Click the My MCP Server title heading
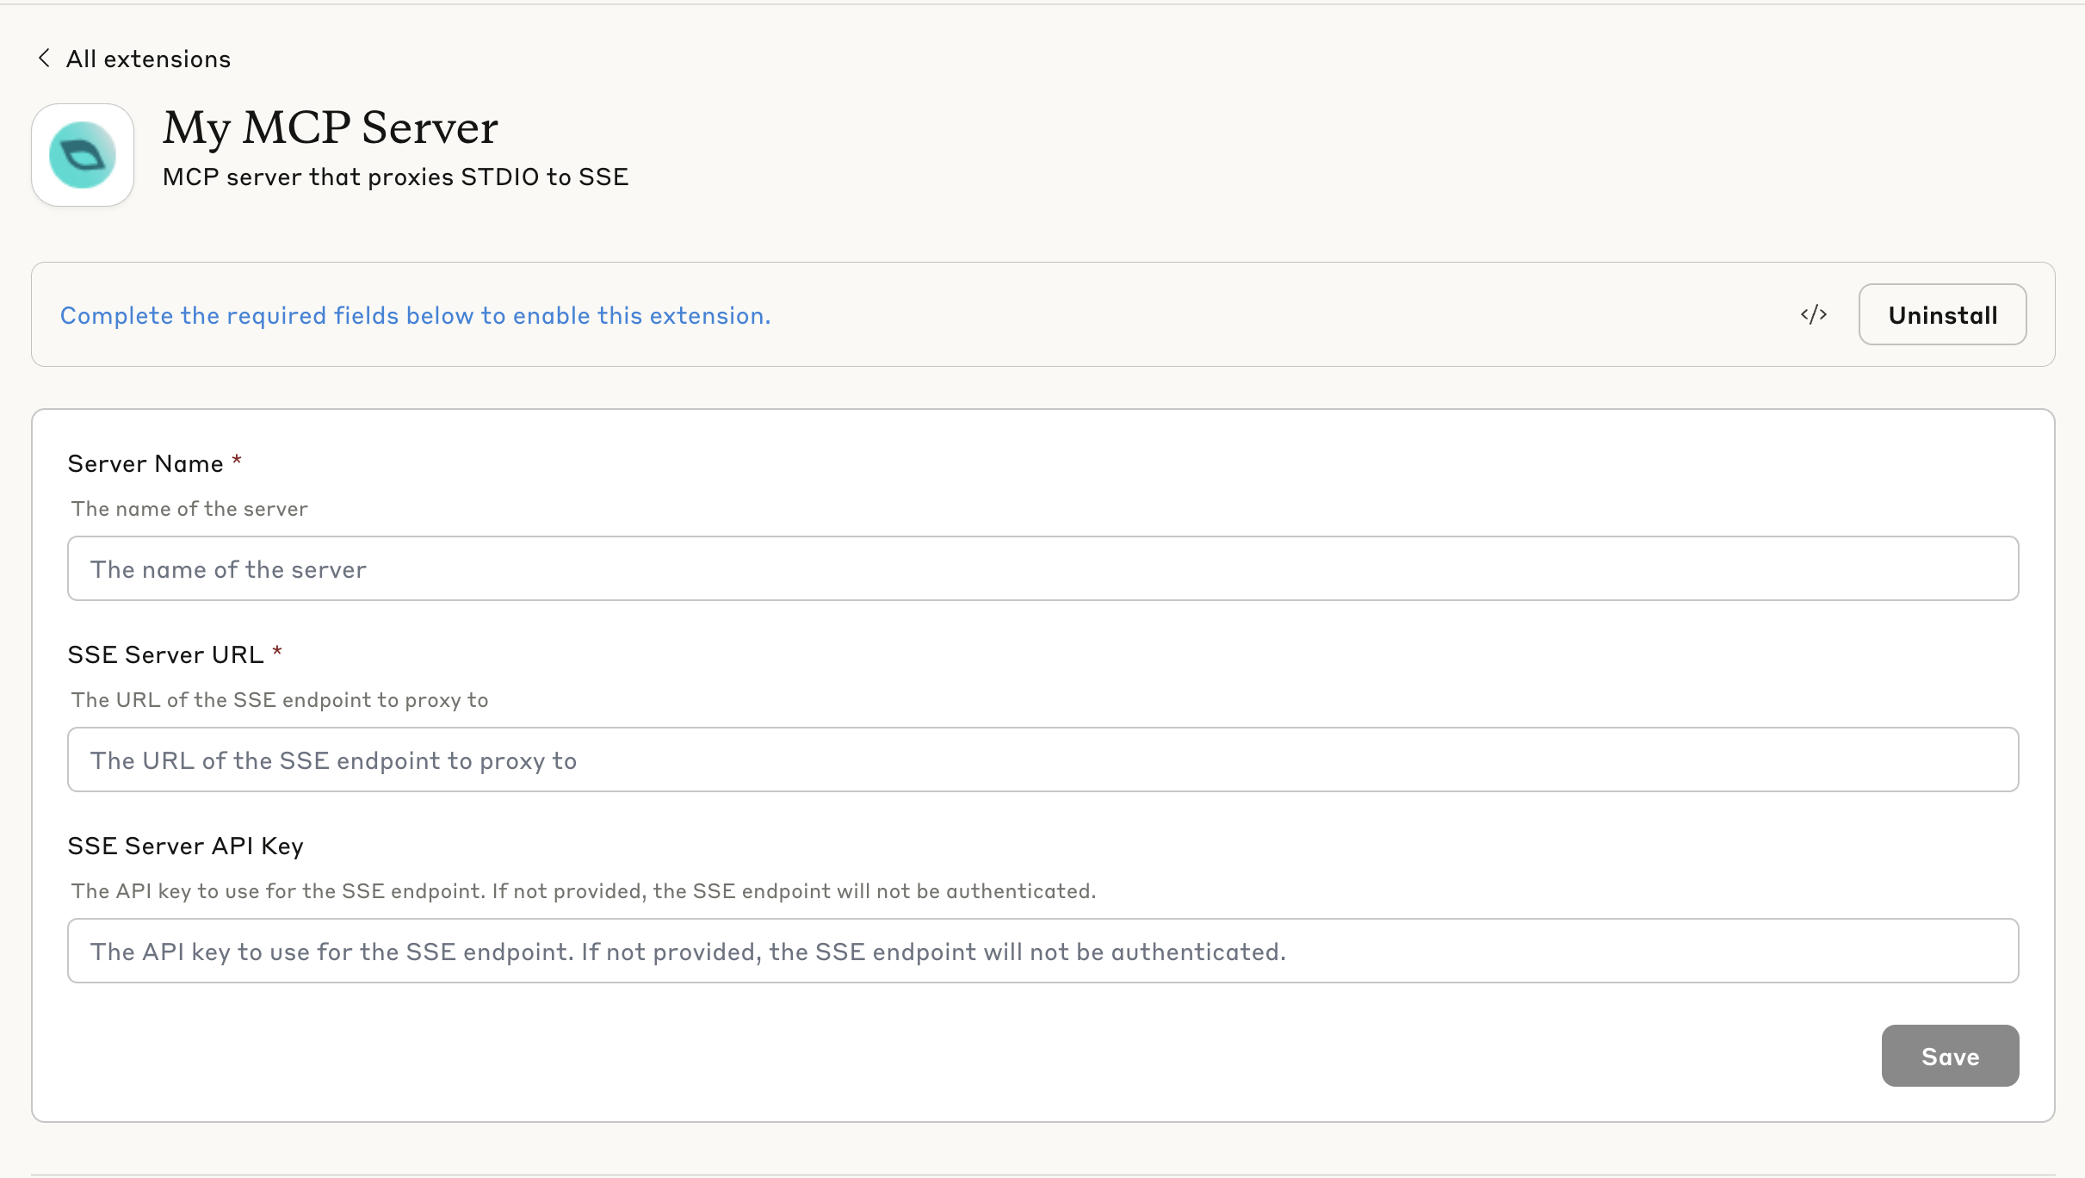This screenshot has height=1178, width=2085. click(331, 127)
